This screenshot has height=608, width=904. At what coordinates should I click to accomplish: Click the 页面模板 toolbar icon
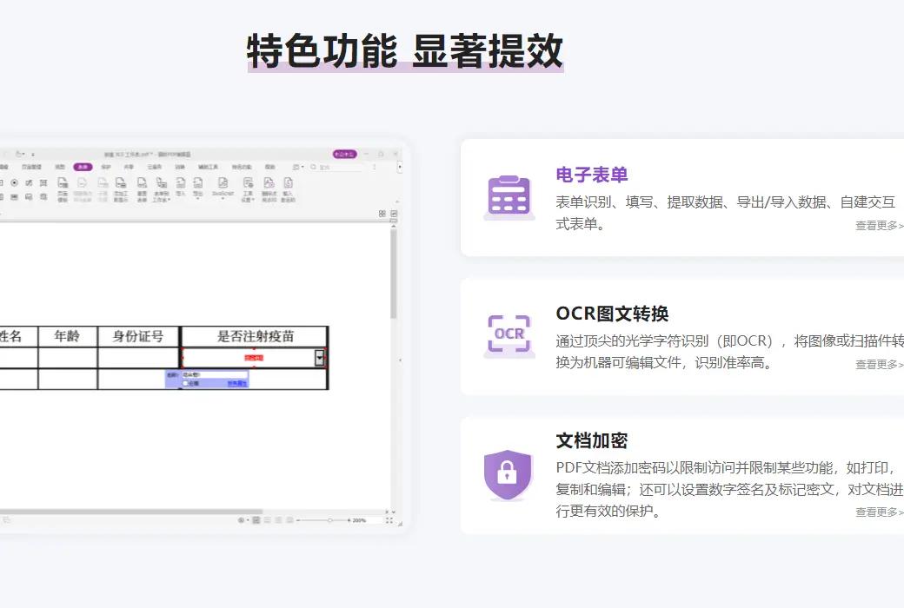pos(63,189)
